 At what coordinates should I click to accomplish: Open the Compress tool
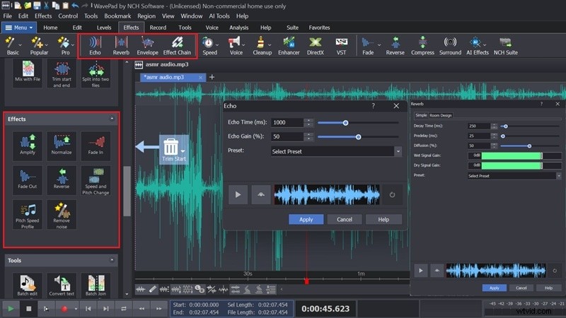pyautogui.click(x=422, y=46)
